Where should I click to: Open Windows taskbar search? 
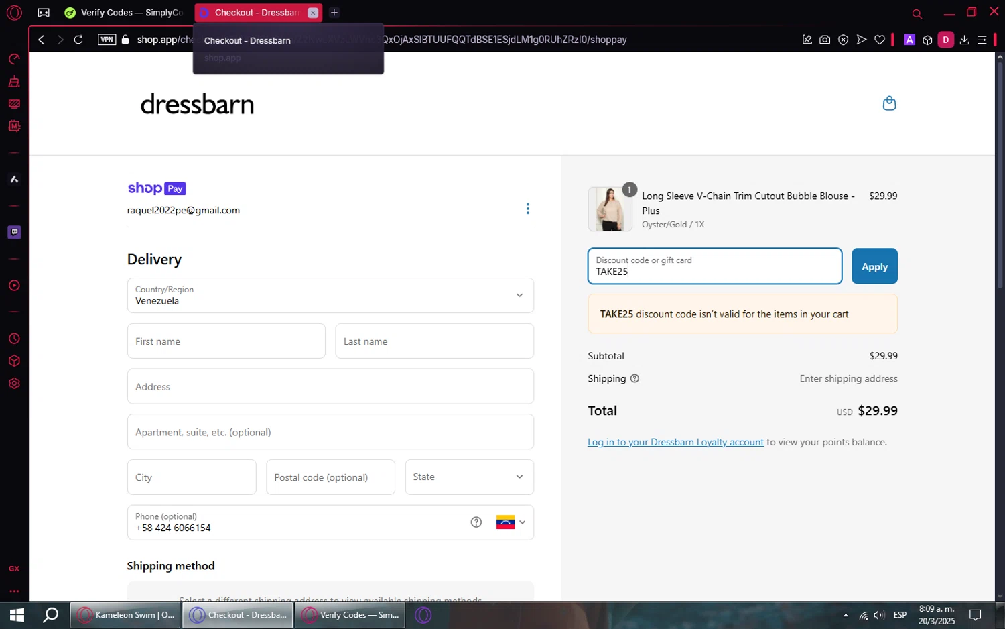click(x=51, y=615)
